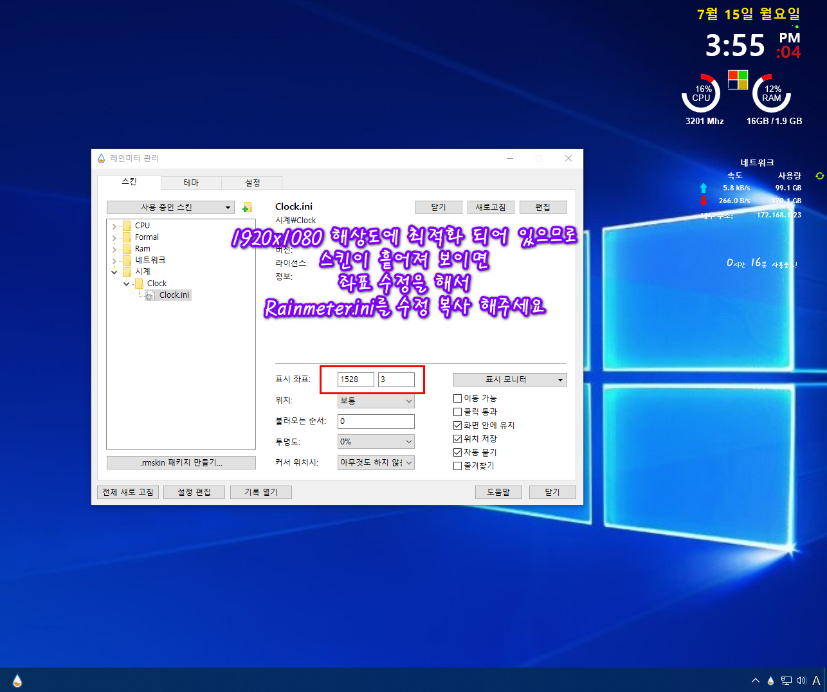Click the Clock.ini gear file icon

(x=150, y=295)
